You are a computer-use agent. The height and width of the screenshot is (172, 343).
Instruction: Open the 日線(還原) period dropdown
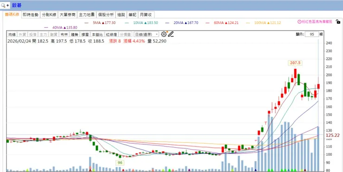146,34
